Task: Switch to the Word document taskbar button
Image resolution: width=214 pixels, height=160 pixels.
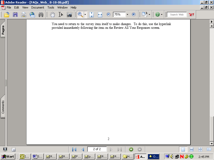Action: click(38, 157)
